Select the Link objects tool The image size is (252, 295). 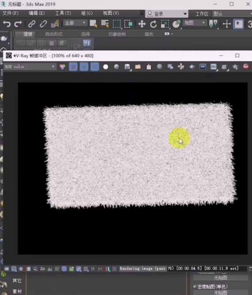31,24
